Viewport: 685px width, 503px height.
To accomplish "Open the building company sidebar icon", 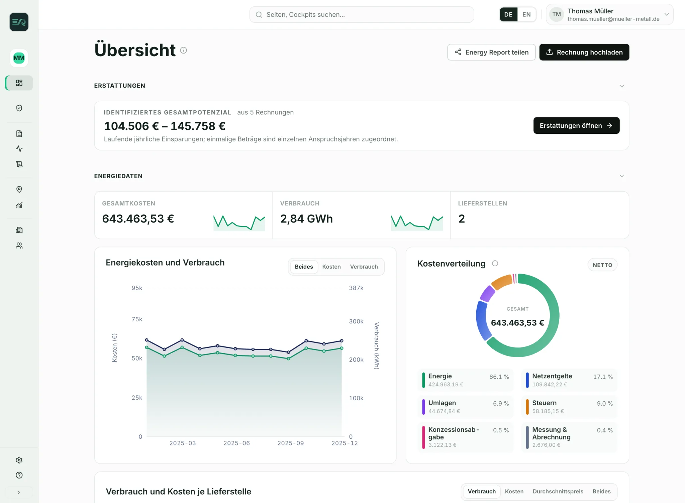I will [19, 230].
